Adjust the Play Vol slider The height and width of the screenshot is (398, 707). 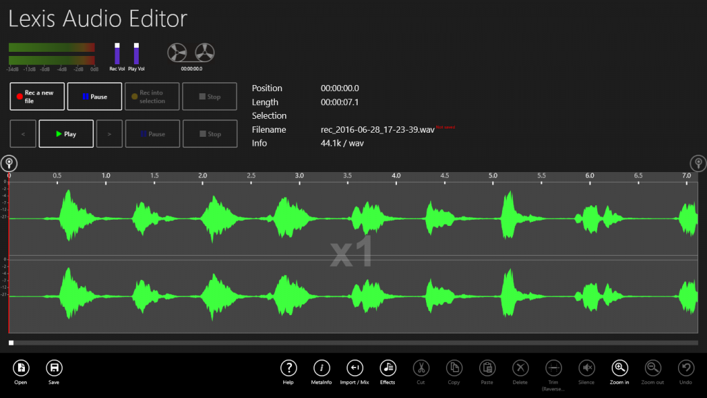point(136,52)
